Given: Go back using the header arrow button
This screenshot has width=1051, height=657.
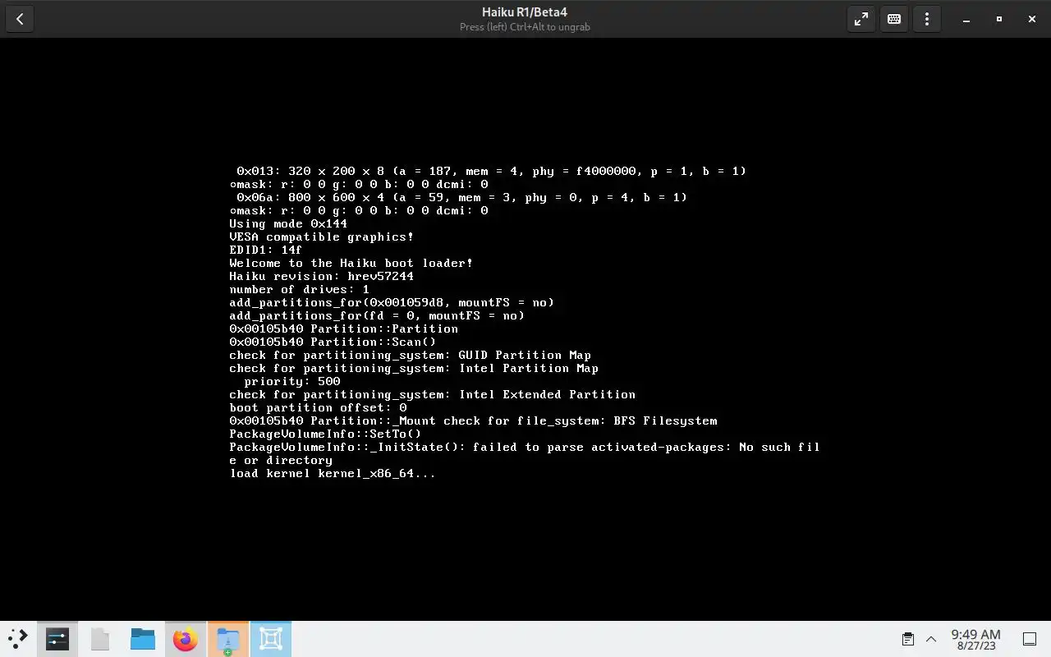Looking at the screenshot, I should 20,19.
